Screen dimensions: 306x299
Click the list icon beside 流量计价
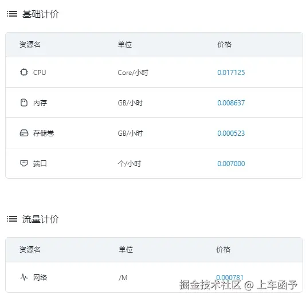[x=12, y=219]
